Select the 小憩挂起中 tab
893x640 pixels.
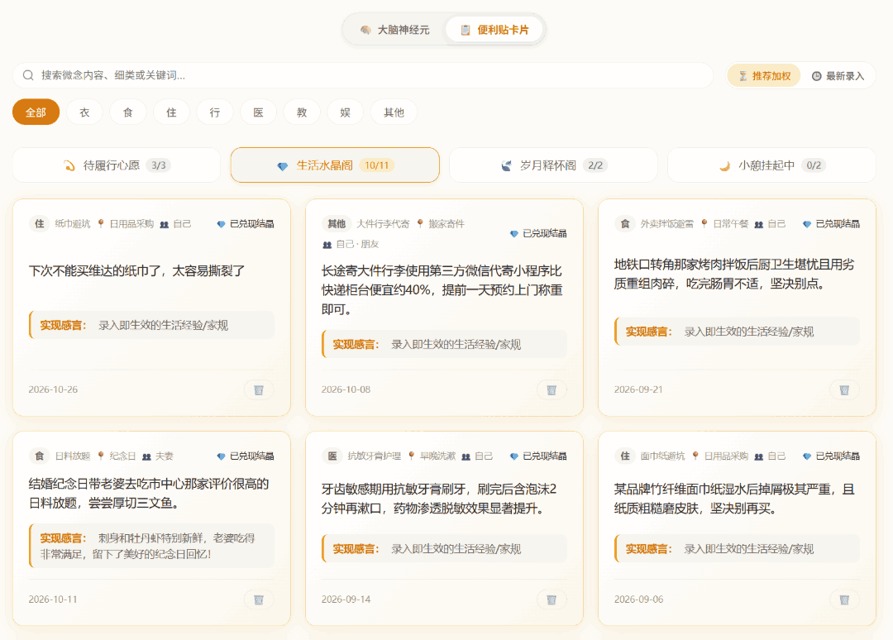[x=771, y=165]
